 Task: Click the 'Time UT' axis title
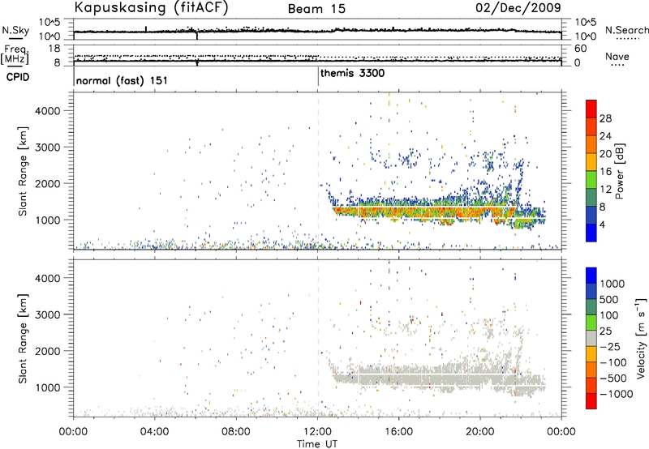317,444
